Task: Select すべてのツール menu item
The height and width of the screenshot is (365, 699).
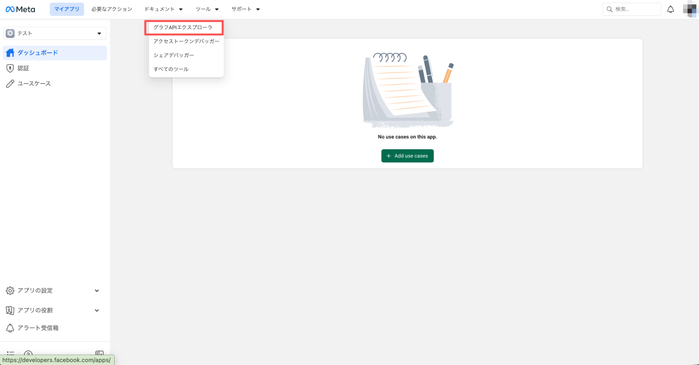Action: [171, 69]
